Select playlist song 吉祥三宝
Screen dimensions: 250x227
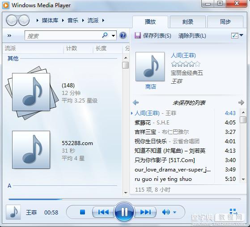point(185,132)
